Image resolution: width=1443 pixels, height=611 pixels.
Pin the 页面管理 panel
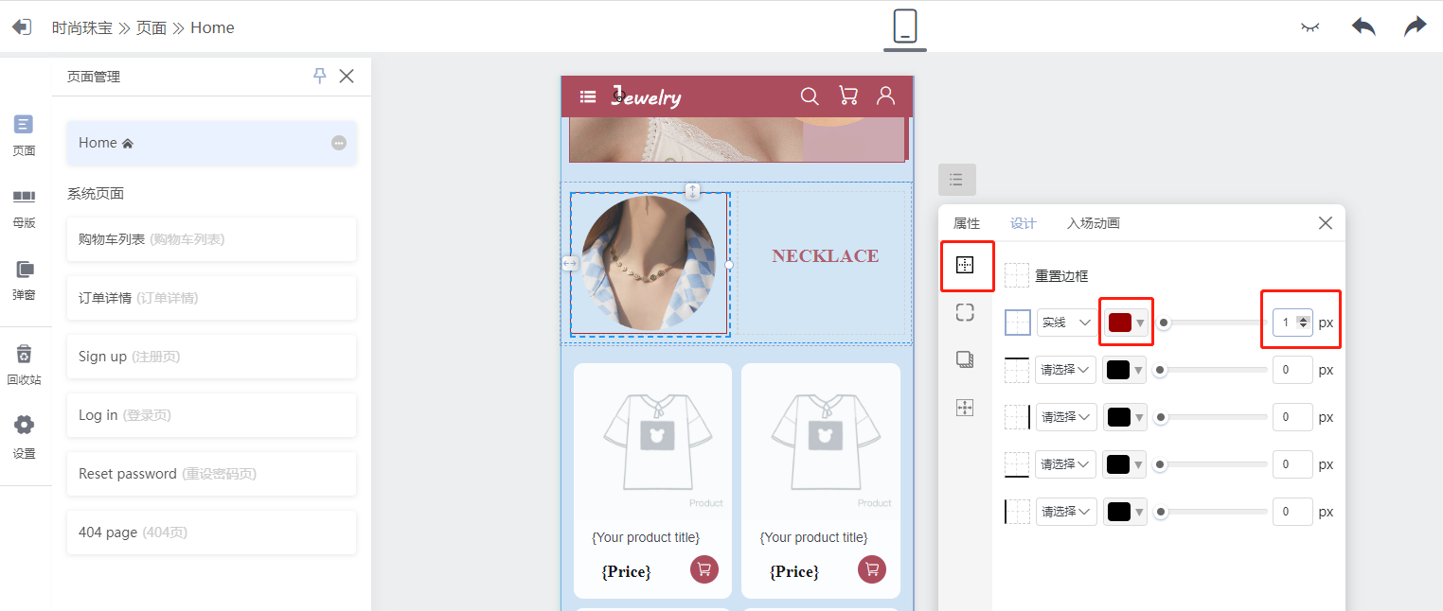pos(319,76)
